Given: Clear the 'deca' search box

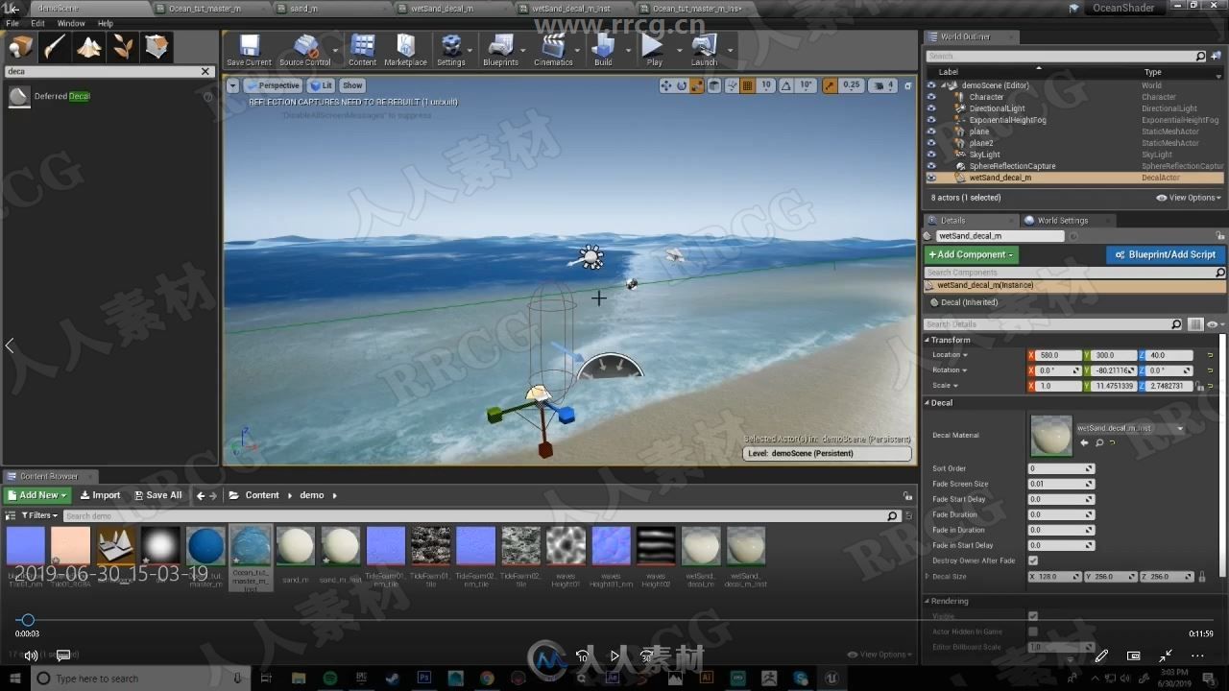Looking at the screenshot, I should click(x=205, y=72).
